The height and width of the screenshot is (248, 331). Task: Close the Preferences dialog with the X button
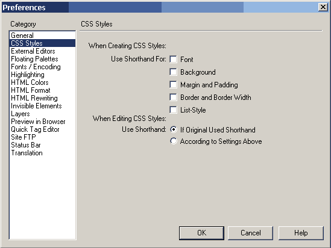tap(323, 7)
